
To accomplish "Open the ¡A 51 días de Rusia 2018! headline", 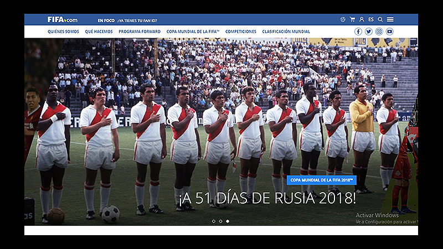I will [x=267, y=198].
